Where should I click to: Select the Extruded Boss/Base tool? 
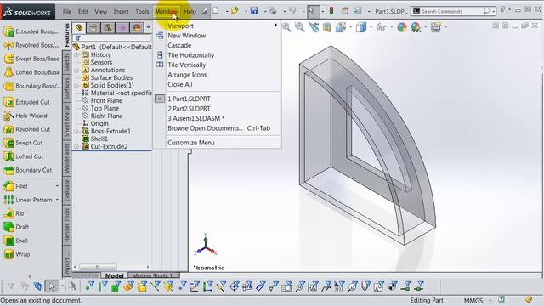click(31, 31)
